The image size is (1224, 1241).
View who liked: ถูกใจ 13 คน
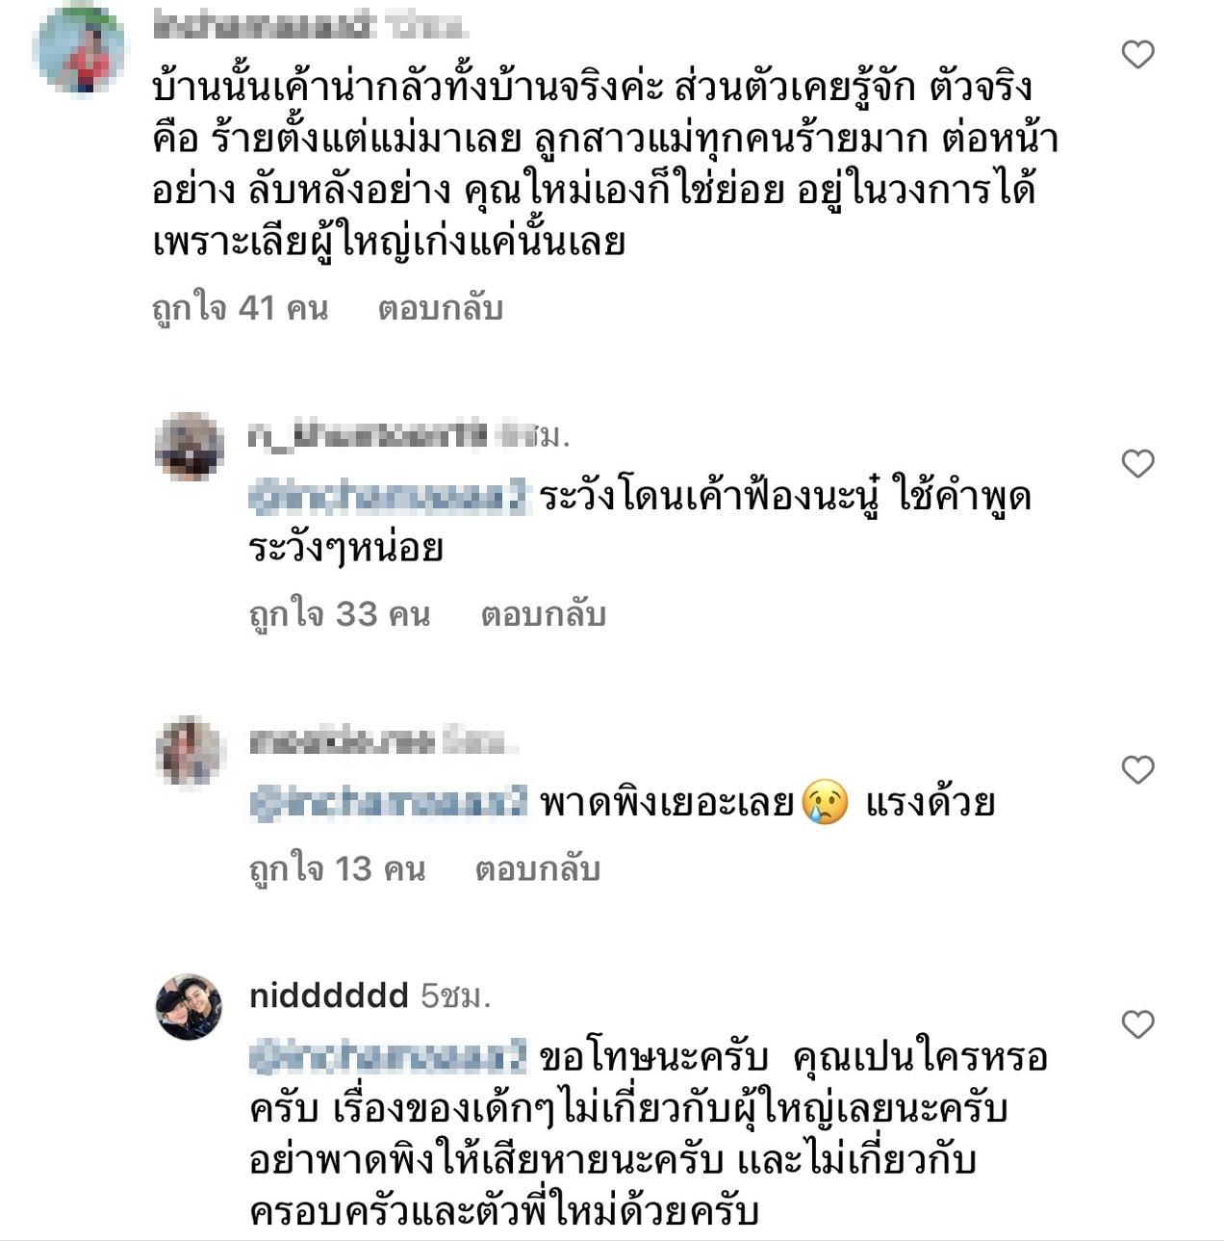337,869
